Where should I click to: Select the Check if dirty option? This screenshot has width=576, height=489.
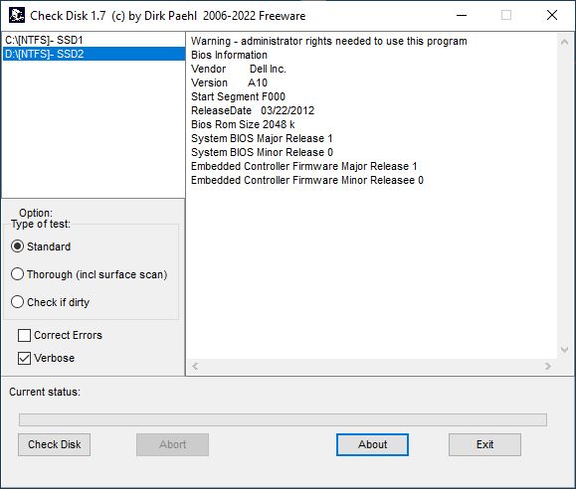tap(51, 302)
